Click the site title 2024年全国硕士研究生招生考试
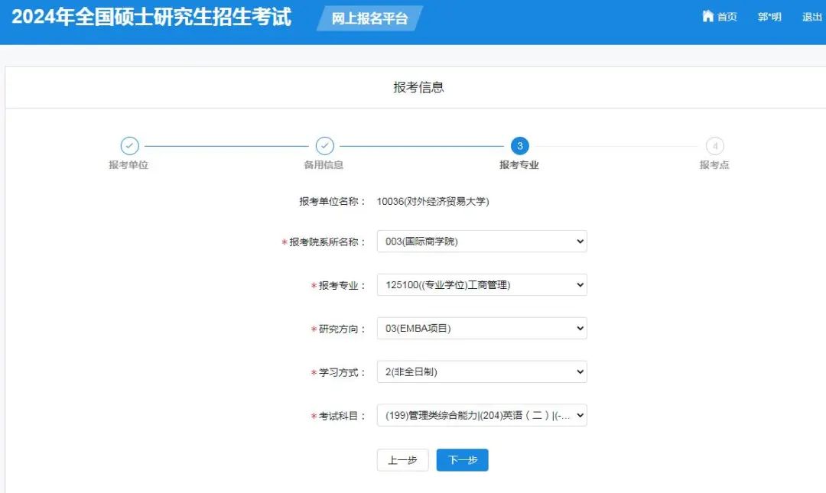The width and height of the screenshot is (826, 493). 151,17
